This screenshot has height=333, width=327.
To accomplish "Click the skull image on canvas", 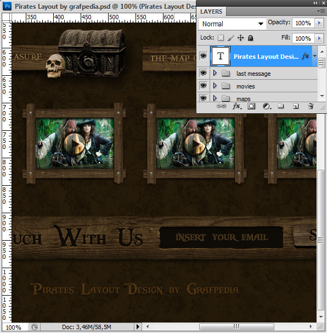I will 55,65.
